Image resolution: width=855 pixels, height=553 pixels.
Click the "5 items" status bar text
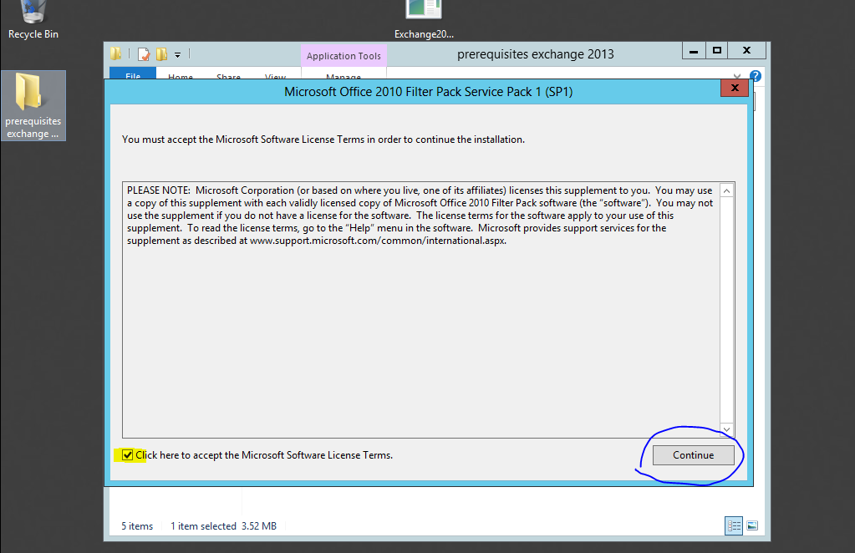(137, 525)
